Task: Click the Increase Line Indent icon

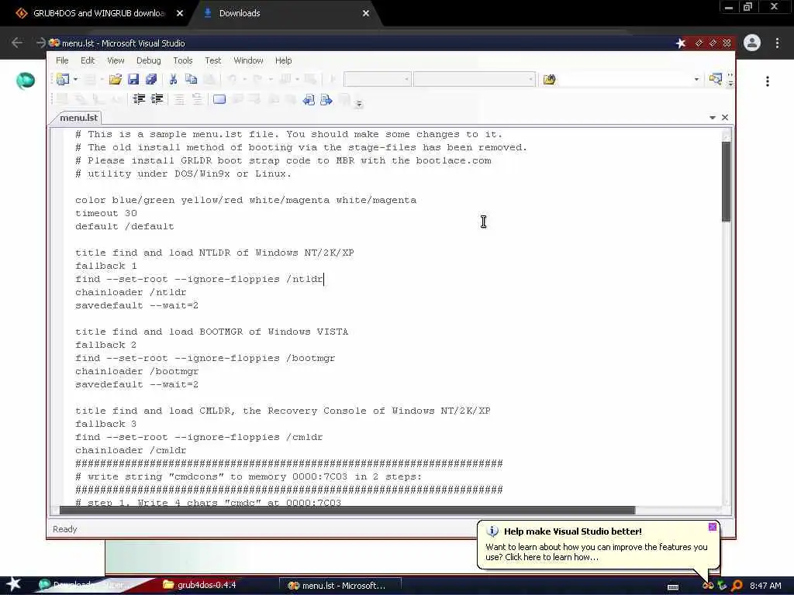Action: tap(157, 99)
